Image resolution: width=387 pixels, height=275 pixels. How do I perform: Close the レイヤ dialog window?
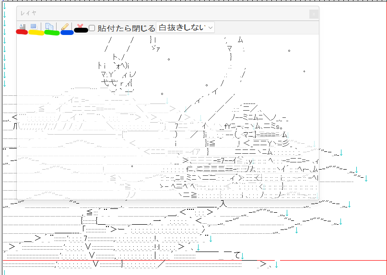pos(314,14)
